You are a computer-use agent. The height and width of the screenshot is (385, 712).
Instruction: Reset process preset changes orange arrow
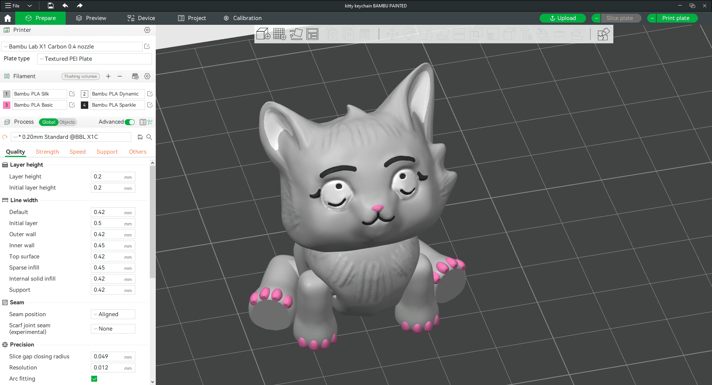pos(5,137)
